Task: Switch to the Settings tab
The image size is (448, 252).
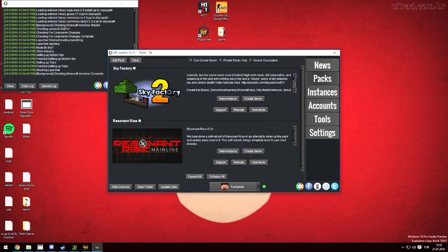Action: point(322,133)
